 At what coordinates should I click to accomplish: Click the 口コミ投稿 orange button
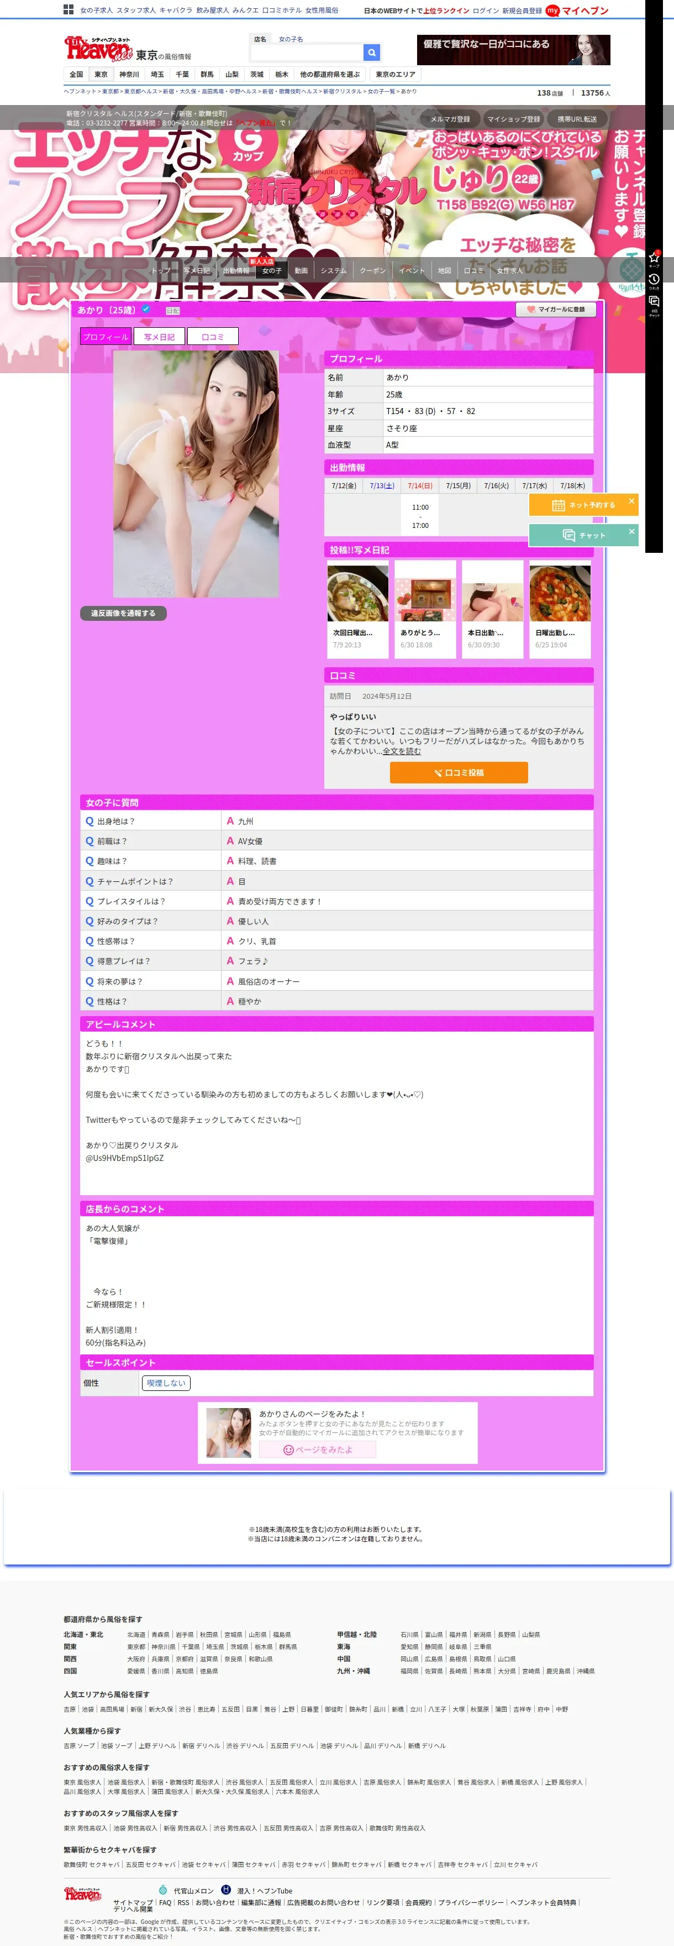459,772
